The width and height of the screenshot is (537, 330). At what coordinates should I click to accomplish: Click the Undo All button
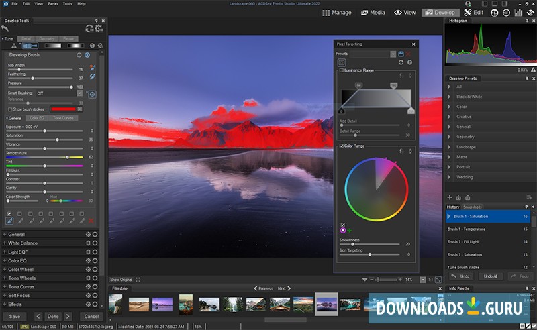click(490, 276)
